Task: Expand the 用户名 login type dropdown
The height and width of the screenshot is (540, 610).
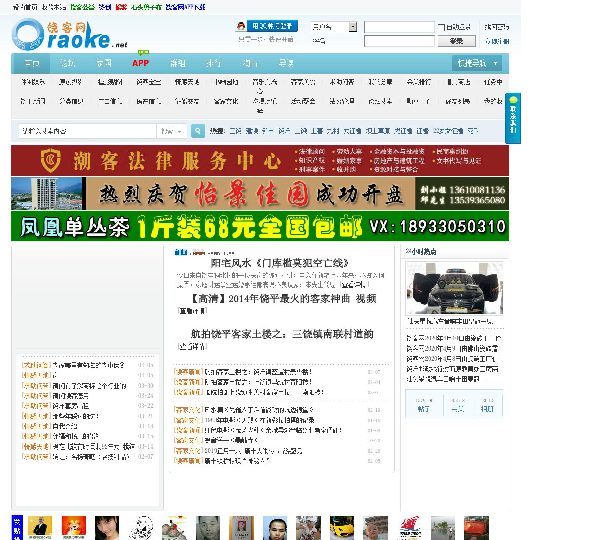Action: tap(353, 27)
